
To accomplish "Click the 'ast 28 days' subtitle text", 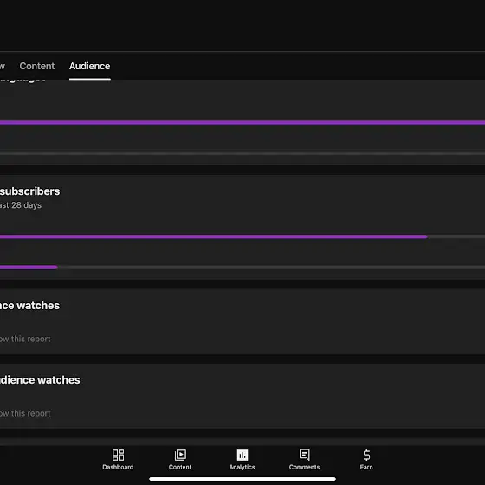I will tap(21, 205).
